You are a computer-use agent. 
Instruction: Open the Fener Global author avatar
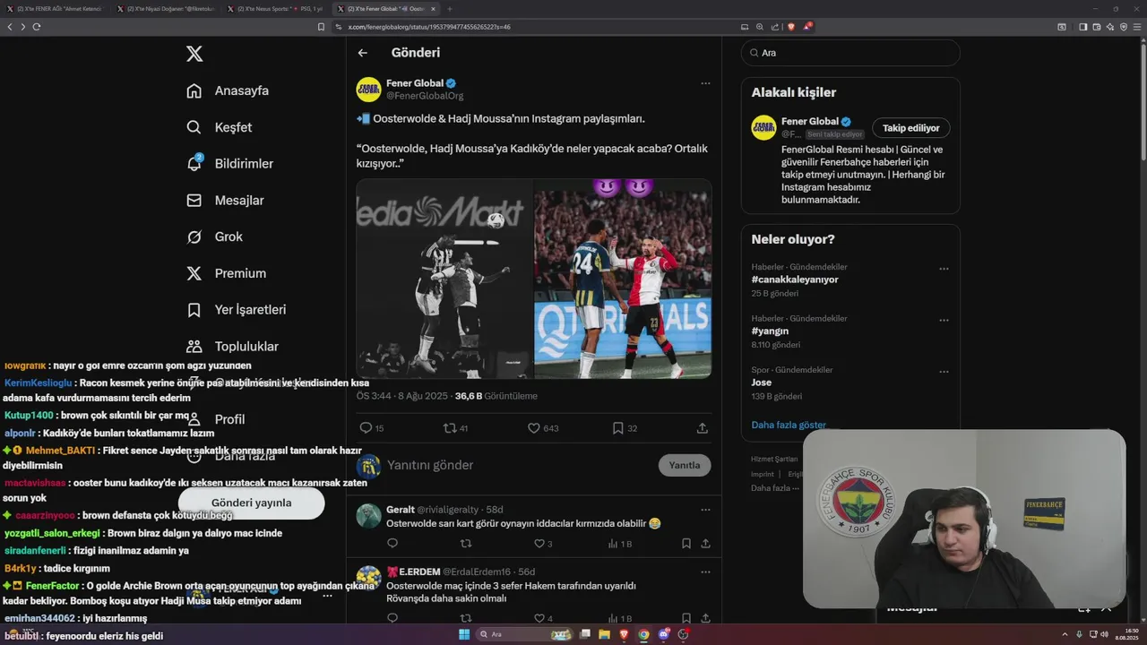(x=369, y=90)
